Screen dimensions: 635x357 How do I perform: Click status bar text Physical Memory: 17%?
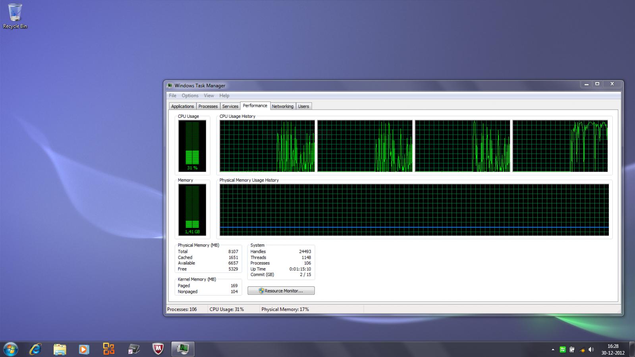pyautogui.click(x=285, y=309)
